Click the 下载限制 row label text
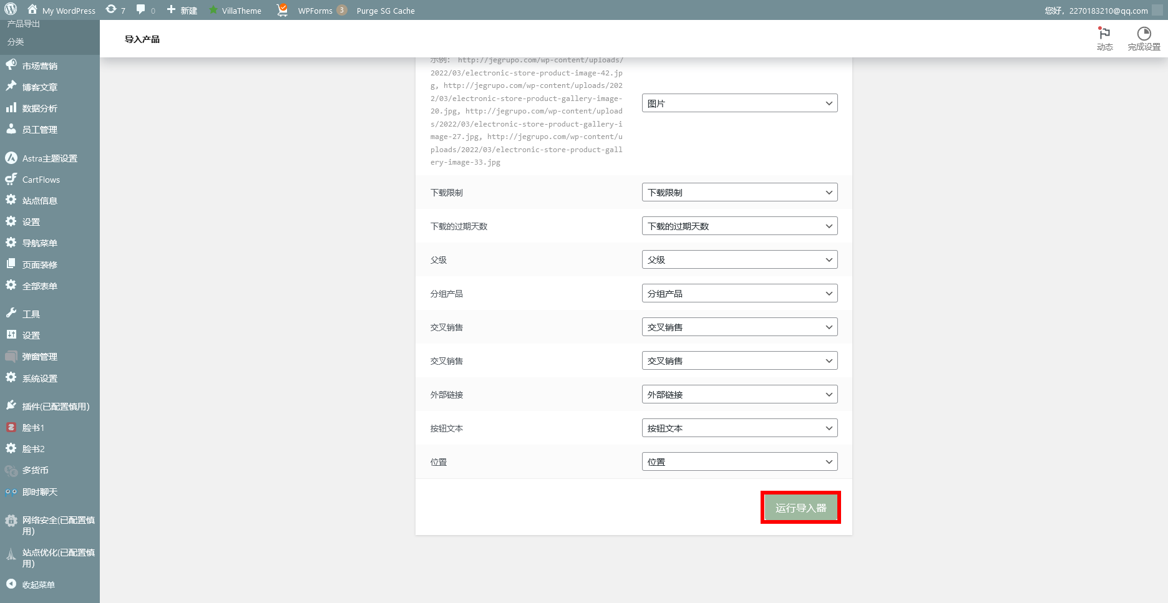Viewport: 1168px width, 603px height. coord(447,193)
